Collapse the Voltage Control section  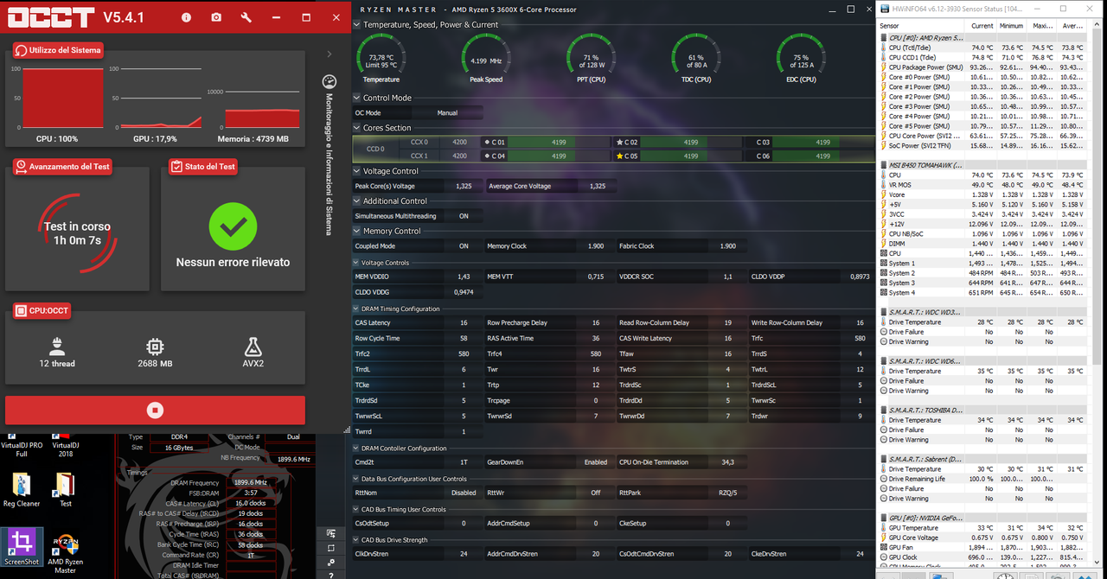click(357, 171)
